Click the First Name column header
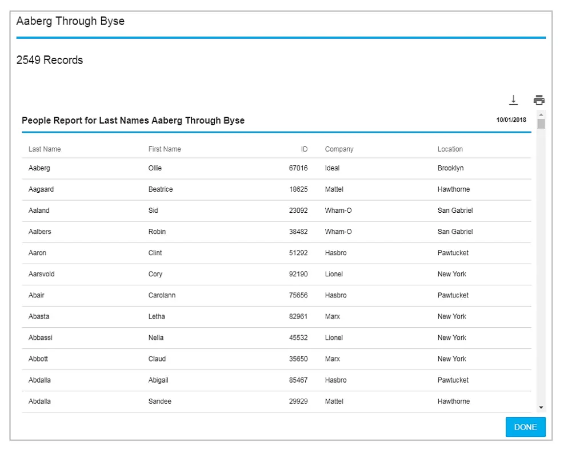Screen dimensions: 564x449 coord(165,149)
